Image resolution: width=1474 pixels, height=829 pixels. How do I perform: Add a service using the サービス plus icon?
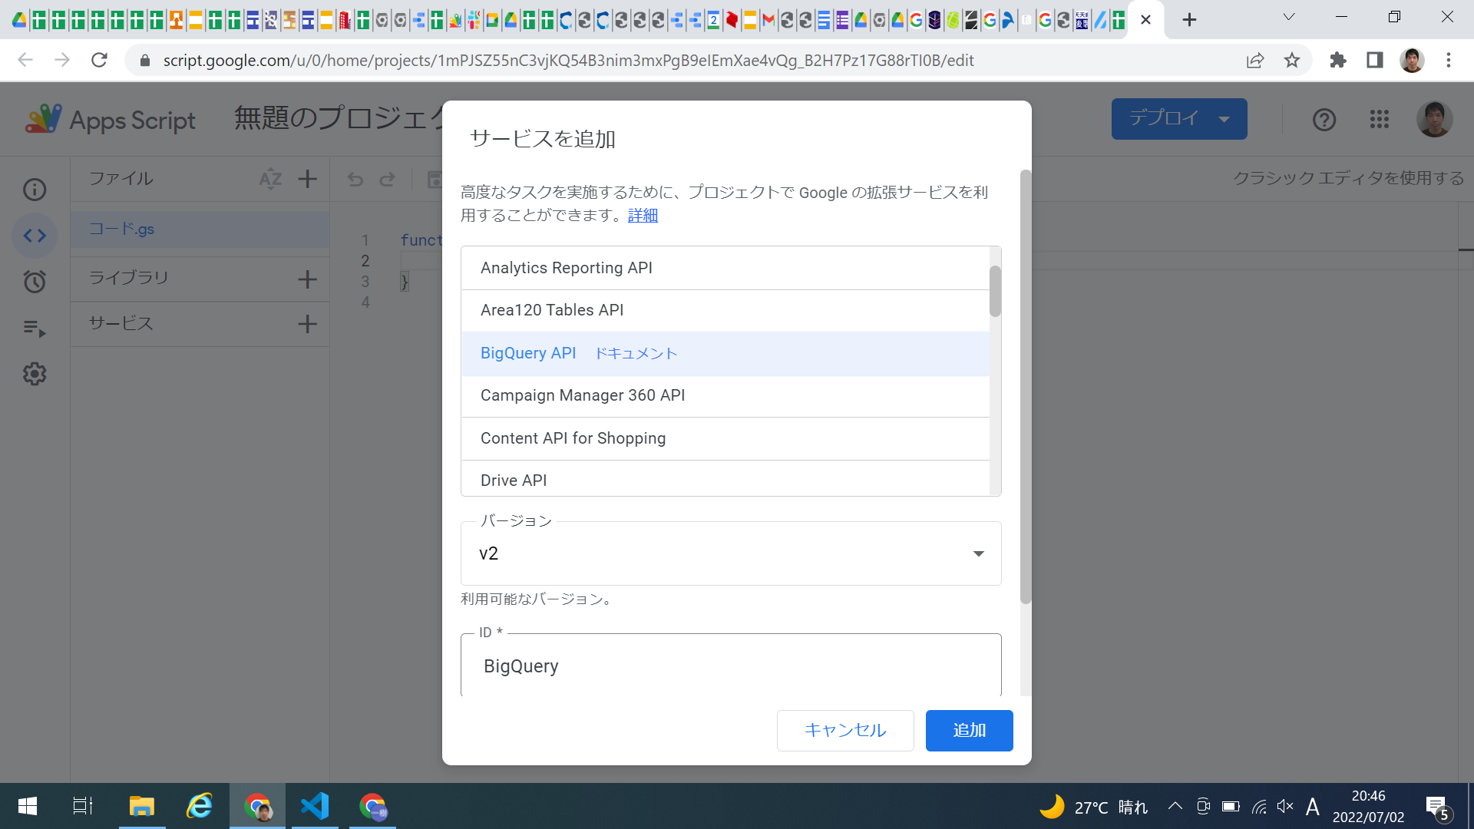pos(307,324)
